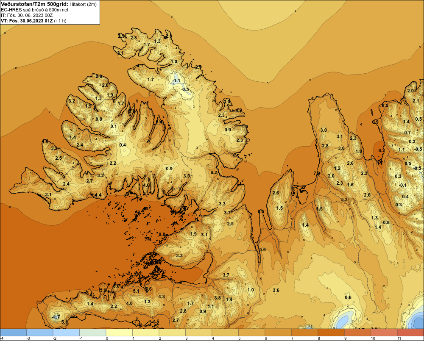Click the '3.5' temperature value
This screenshot has width=424, height=341.
[186, 176]
